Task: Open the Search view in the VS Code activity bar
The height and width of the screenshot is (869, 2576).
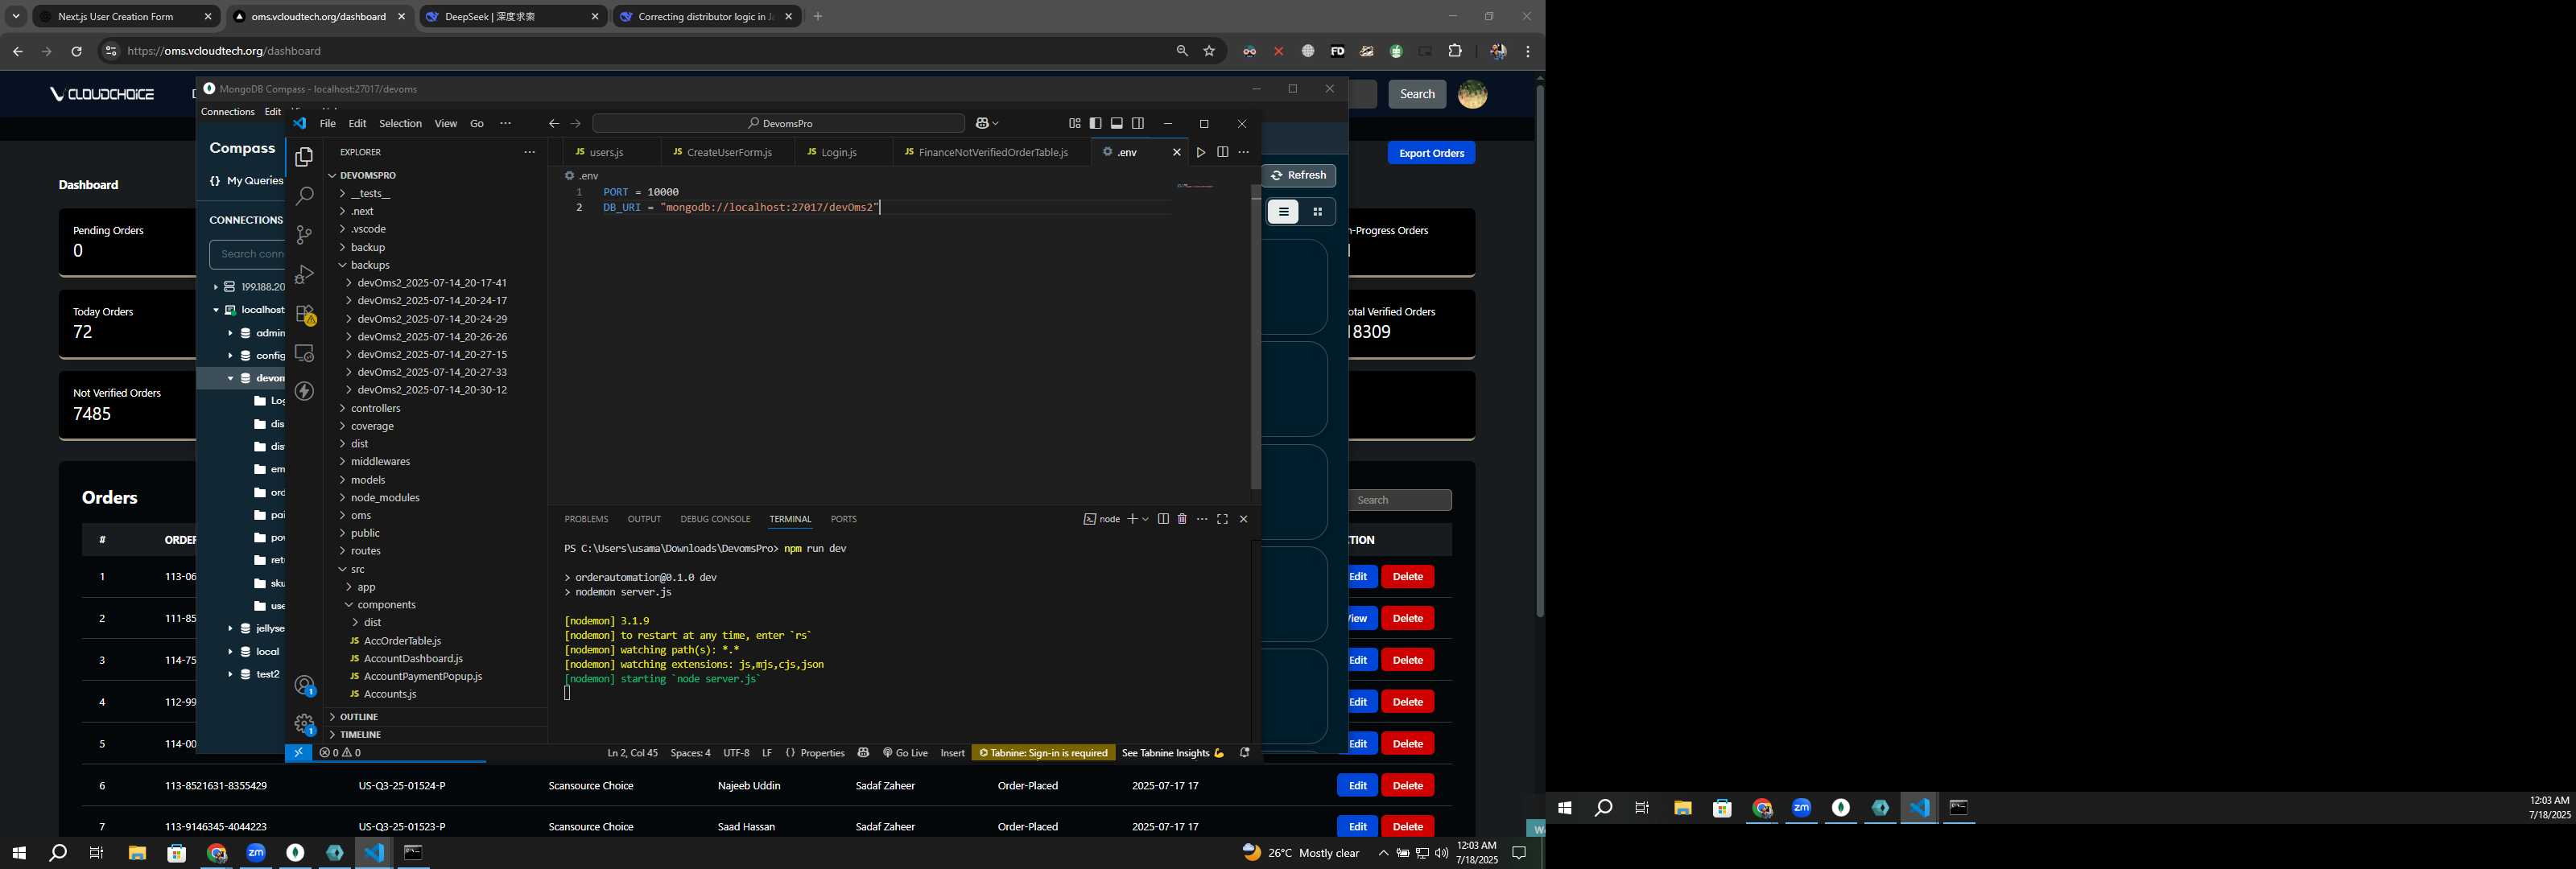Action: (x=304, y=196)
